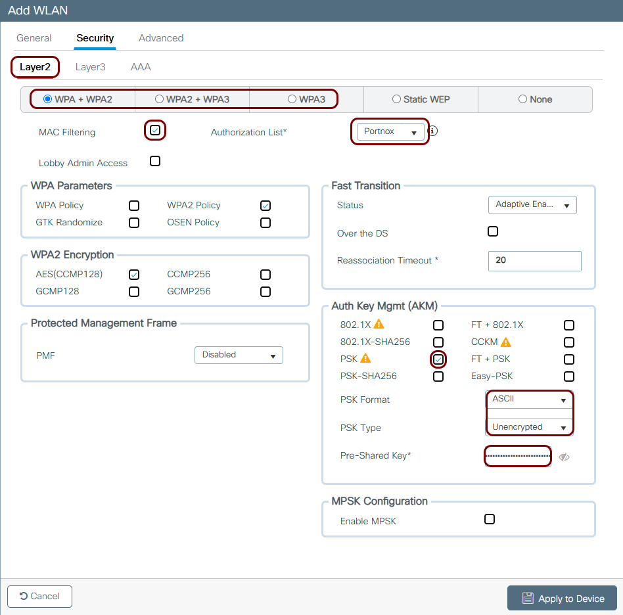Select the WPA2 + WPA3 radio button

[159, 99]
